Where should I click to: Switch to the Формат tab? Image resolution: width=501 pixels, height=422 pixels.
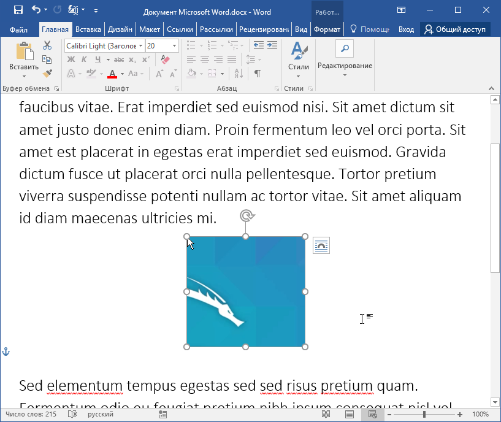tap(327, 29)
